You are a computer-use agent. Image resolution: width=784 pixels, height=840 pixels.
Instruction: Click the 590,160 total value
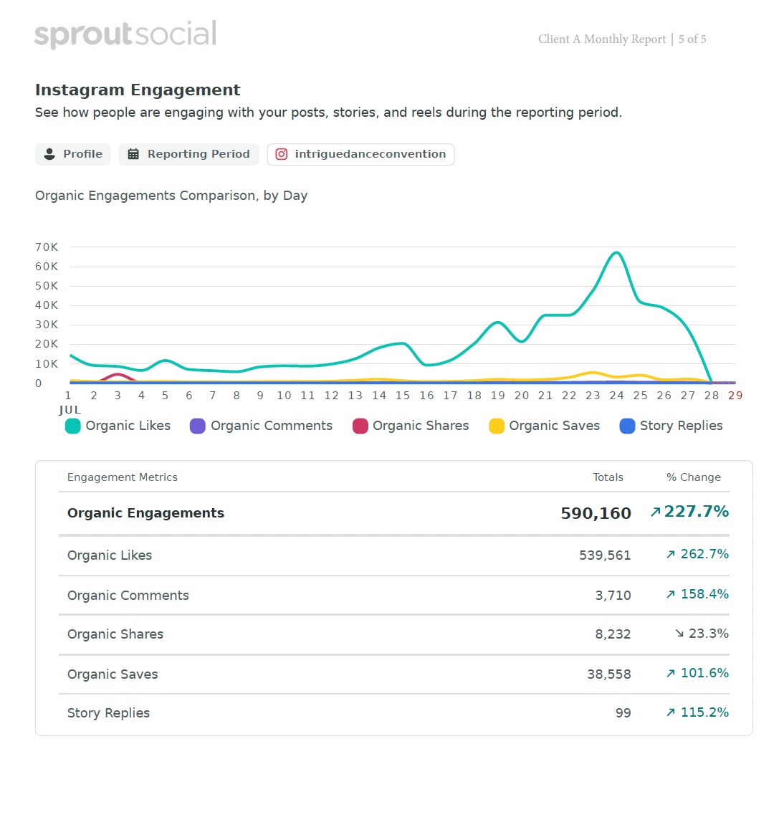[596, 513]
